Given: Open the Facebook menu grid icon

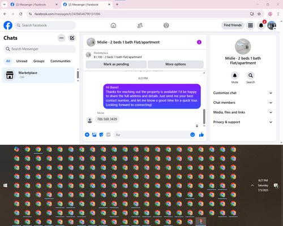Looking at the screenshot, I should [x=250, y=25].
